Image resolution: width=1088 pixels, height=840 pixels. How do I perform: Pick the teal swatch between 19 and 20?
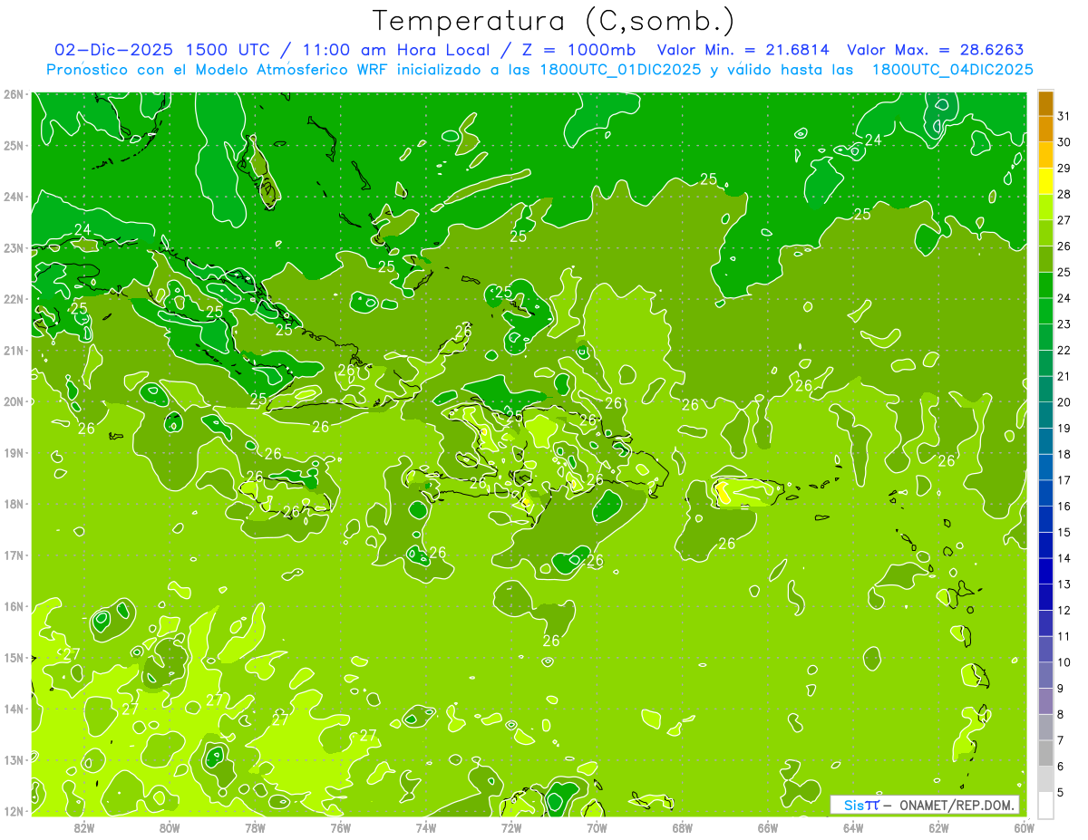pos(1045,415)
